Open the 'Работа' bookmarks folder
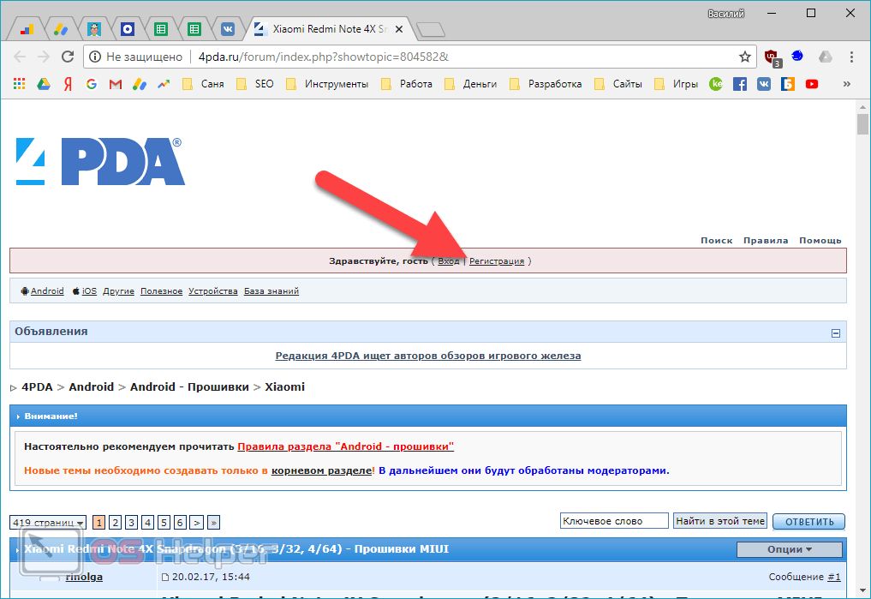This screenshot has width=871, height=599. click(407, 84)
